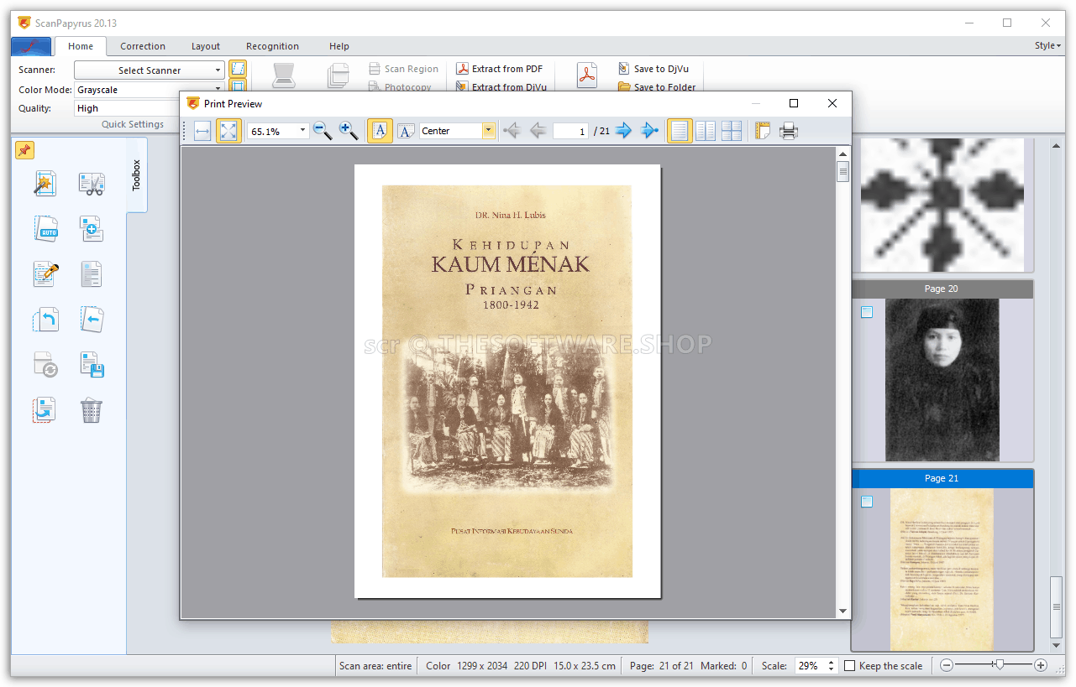
Task: Open the Select Scanner dropdown
Action: pos(218,70)
